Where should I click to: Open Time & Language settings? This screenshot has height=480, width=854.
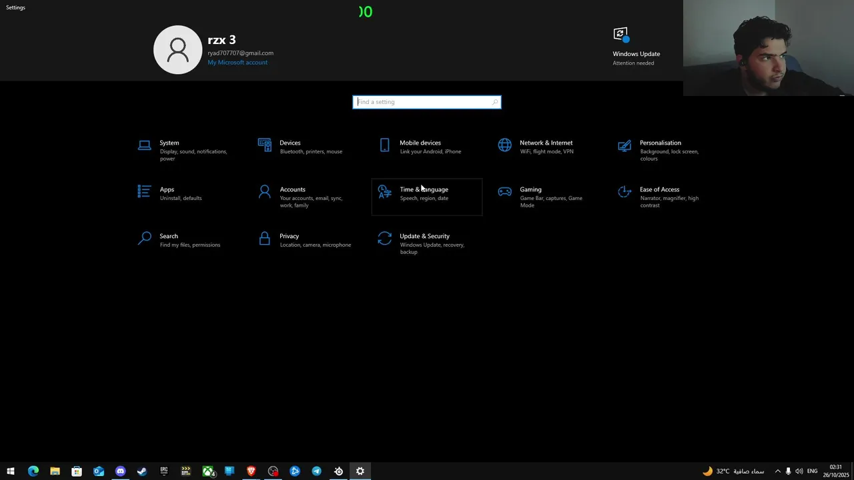(x=427, y=197)
